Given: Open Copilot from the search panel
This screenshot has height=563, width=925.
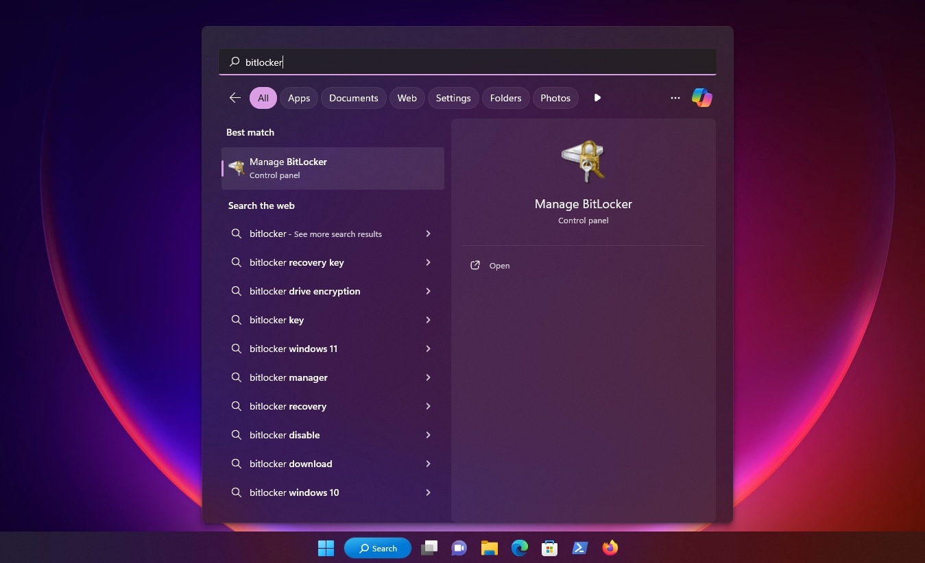Looking at the screenshot, I should pos(701,98).
